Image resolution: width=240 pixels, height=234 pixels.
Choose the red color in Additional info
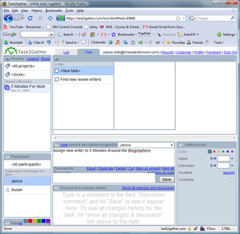pos(214,151)
